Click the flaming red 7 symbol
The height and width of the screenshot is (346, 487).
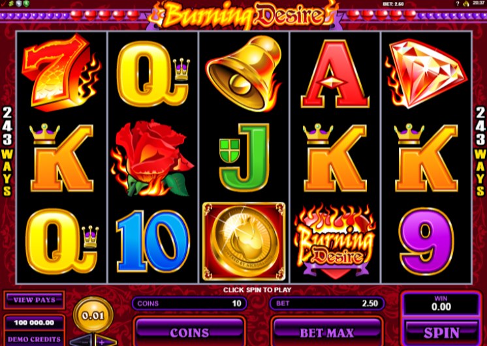(x=61, y=72)
